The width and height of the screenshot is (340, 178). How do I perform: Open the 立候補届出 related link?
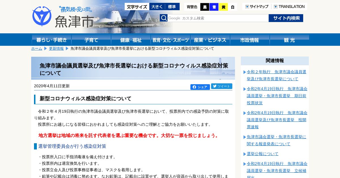277,170
